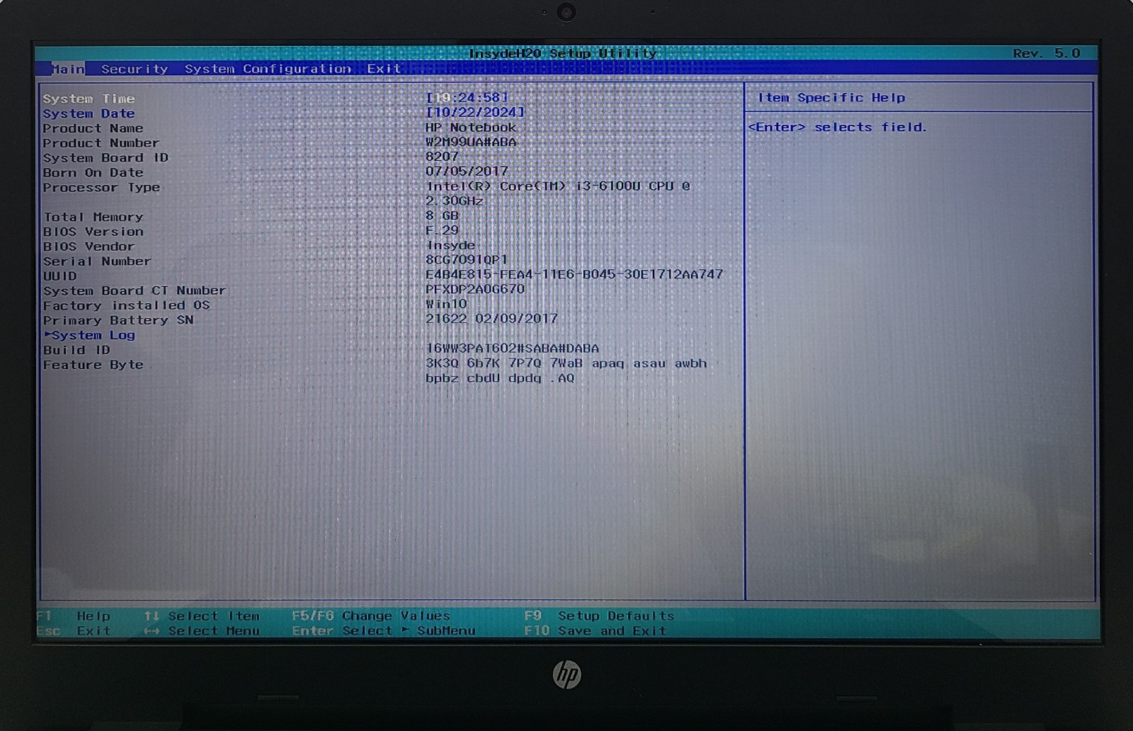This screenshot has width=1133, height=731.
Task: Click the 07/05/2017 born on date
Action: coord(467,171)
